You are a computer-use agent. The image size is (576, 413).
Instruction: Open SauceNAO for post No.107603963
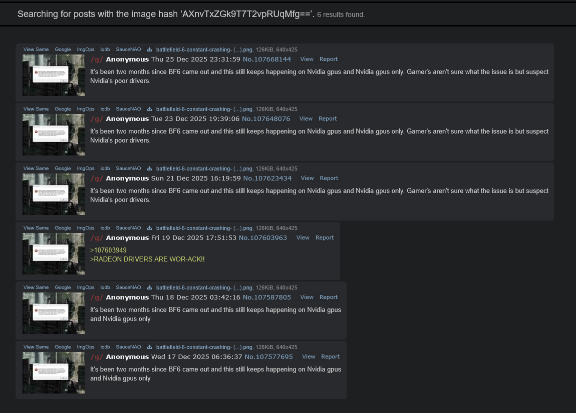[128, 228]
